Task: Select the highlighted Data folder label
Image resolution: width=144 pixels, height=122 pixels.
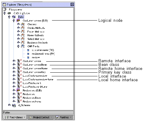Action: [x=21, y=17]
